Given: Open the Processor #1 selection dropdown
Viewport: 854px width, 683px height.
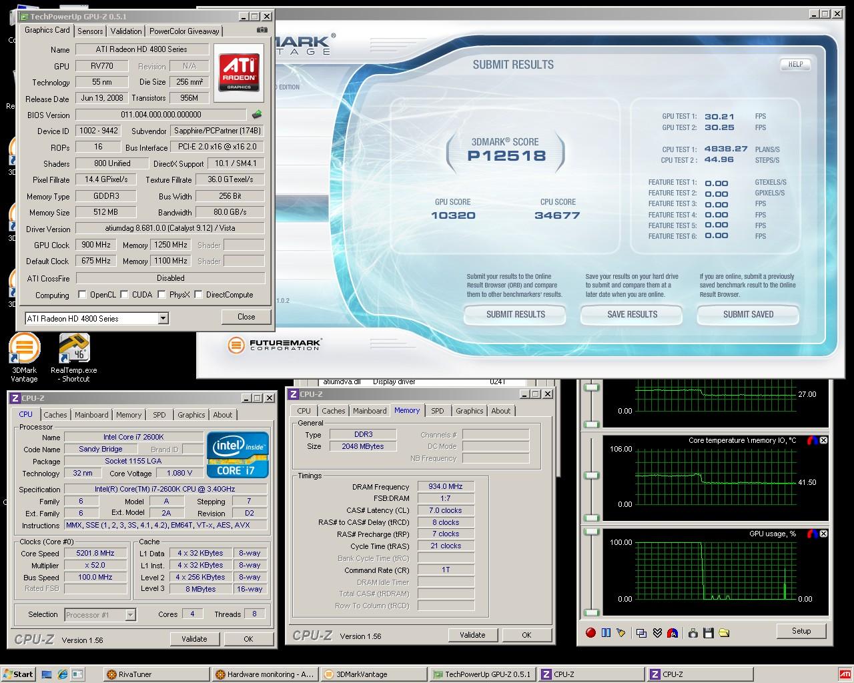Looking at the screenshot, I should point(131,615).
